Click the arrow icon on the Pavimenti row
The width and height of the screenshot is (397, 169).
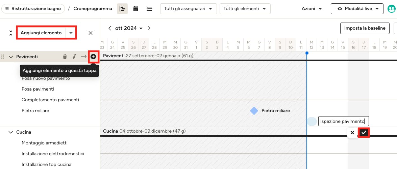[x=83, y=57]
